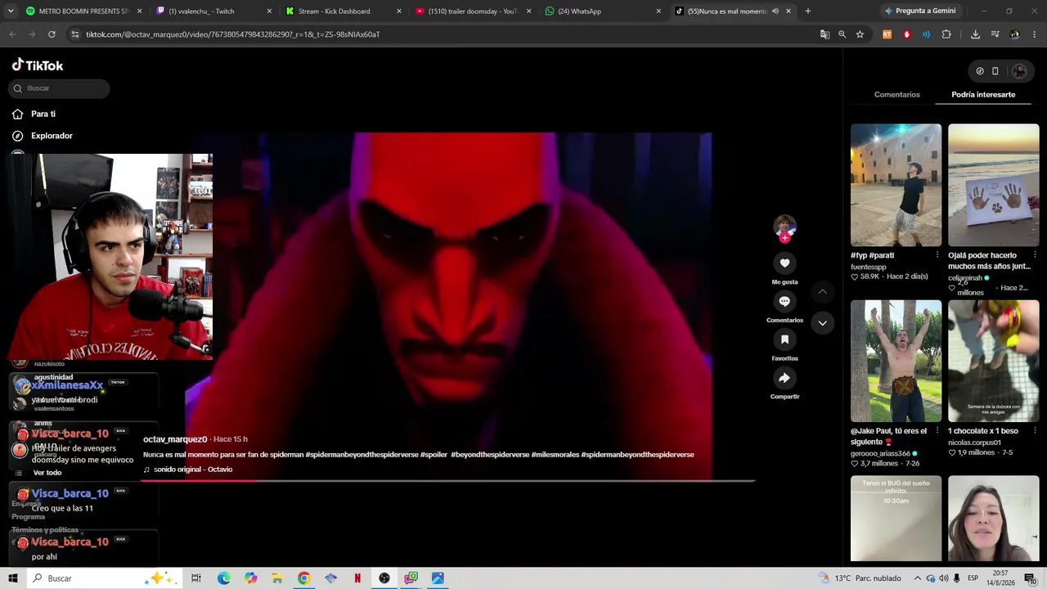
Task: Open Netflix from the taskbar
Action: (357, 578)
